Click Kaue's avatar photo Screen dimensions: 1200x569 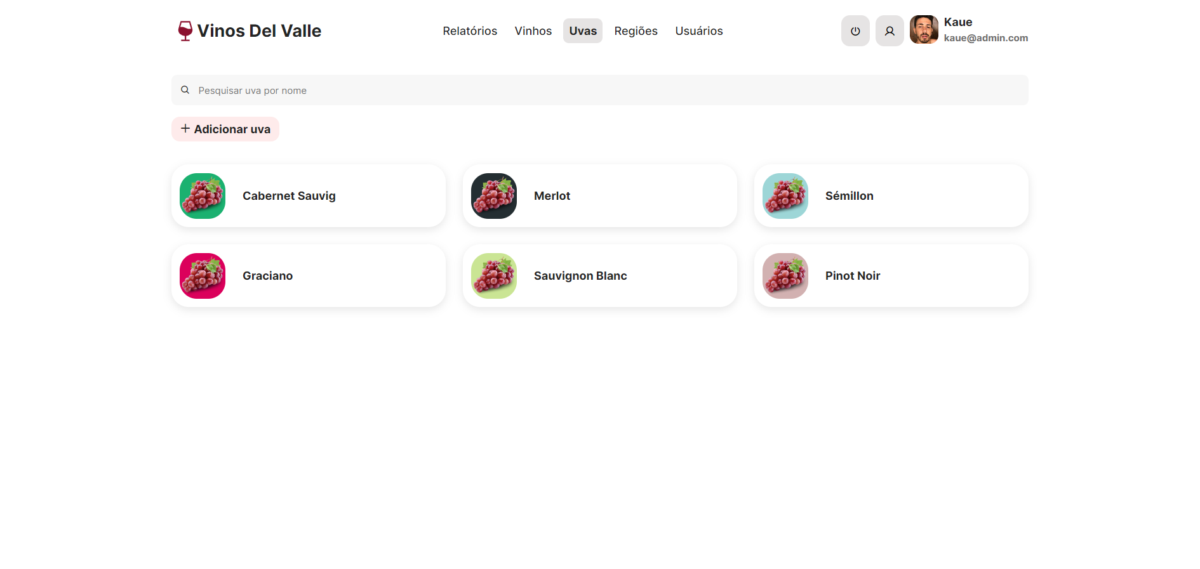pyautogui.click(x=924, y=30)
